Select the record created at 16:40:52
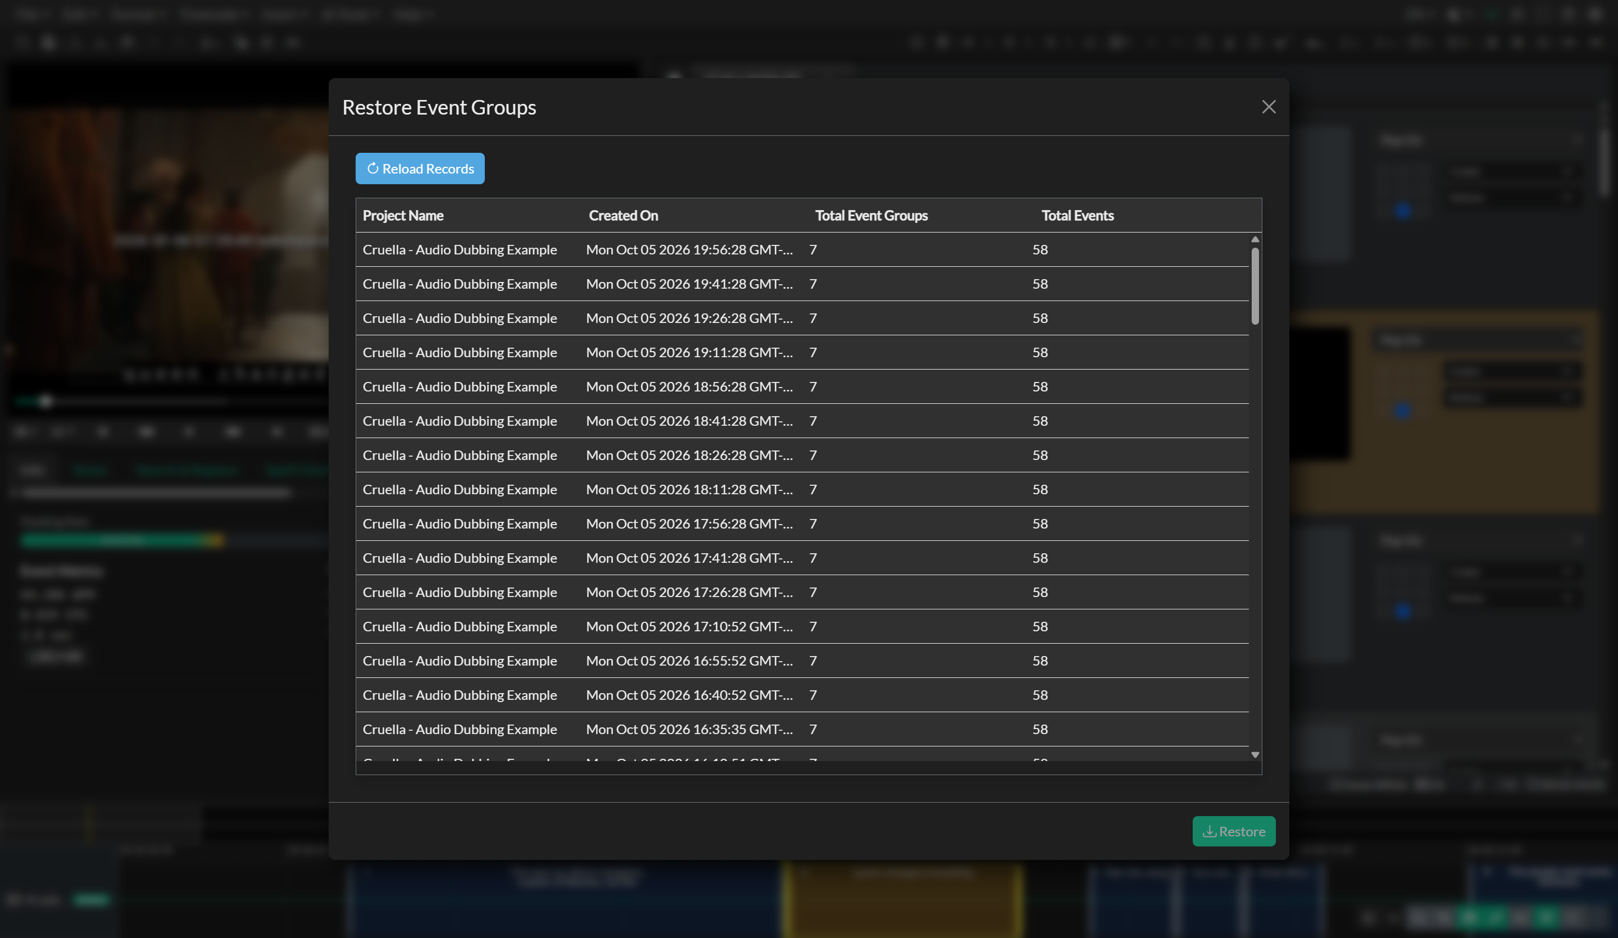1618x938 pixels. 803,695
